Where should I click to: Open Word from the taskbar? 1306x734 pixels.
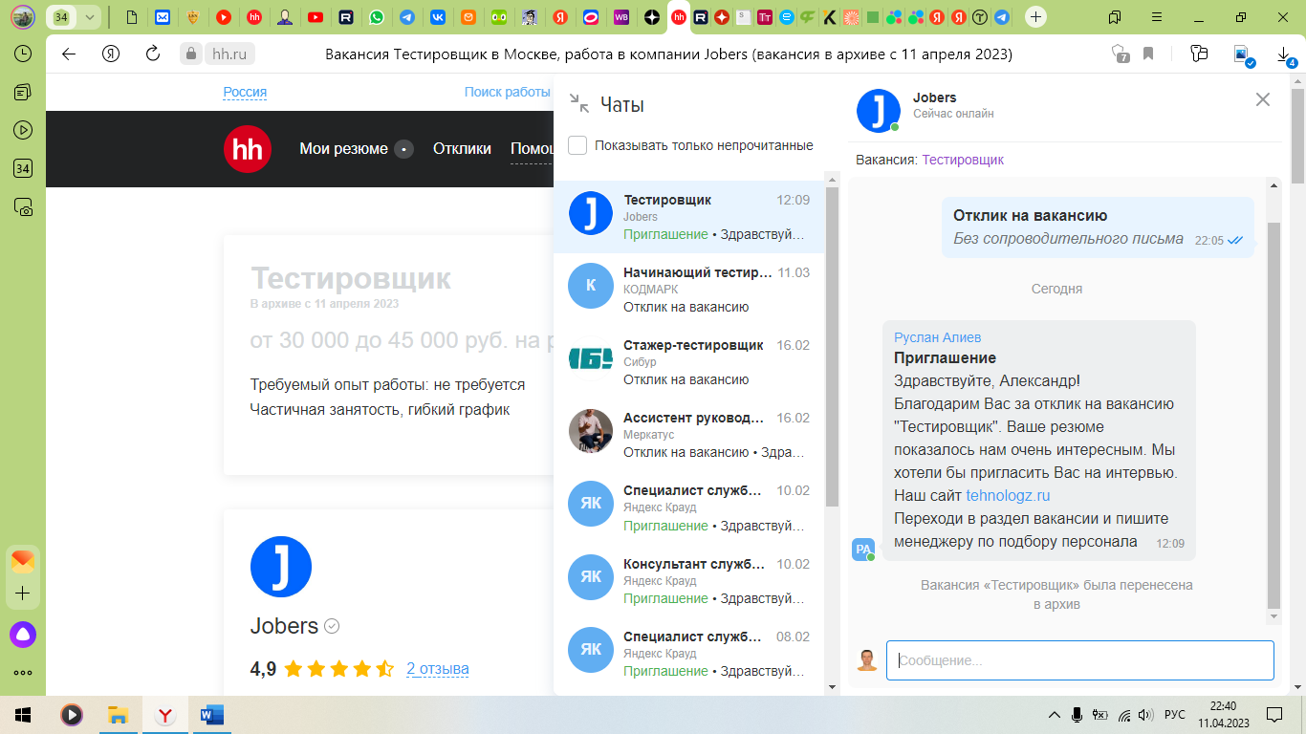point(212,714)
